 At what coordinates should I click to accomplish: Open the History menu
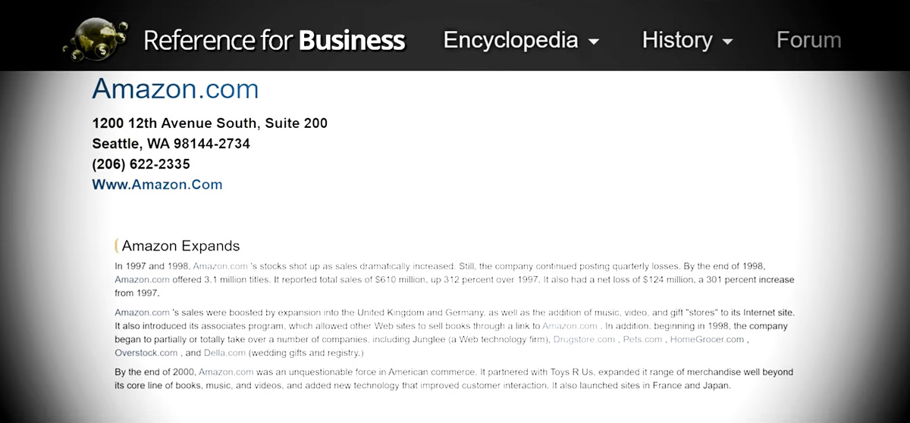(677, 39)
